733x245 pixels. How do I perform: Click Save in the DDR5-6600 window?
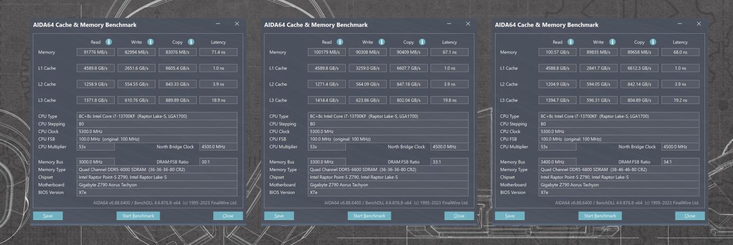coord(279,215)
